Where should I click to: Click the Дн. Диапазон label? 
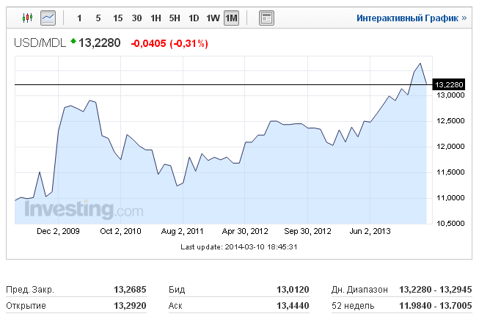coord(359,290)
